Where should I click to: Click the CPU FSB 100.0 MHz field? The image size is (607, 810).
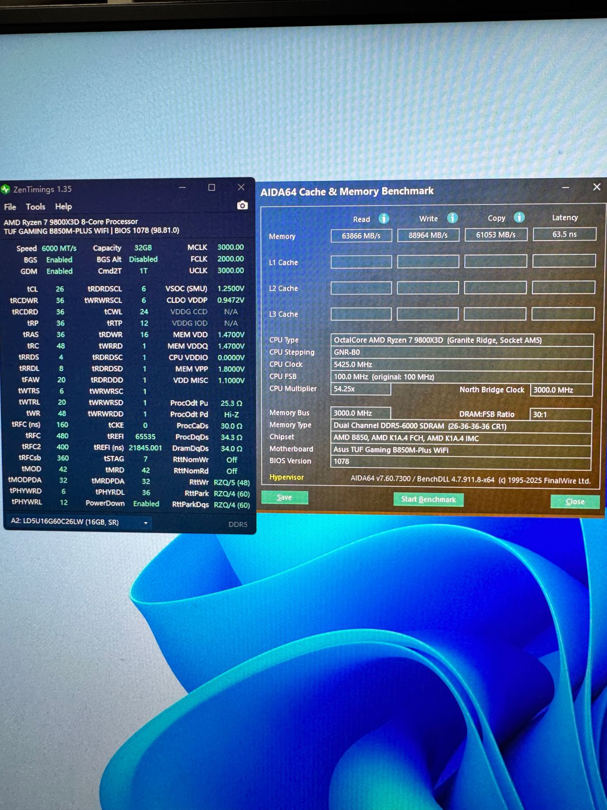tap(462, 377)
